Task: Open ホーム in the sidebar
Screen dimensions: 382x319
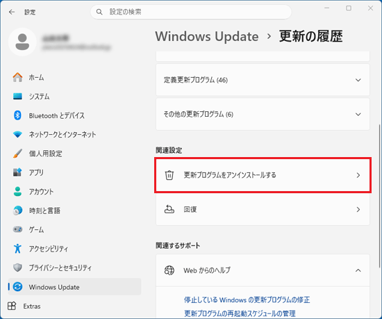Action: coord(36,78)
